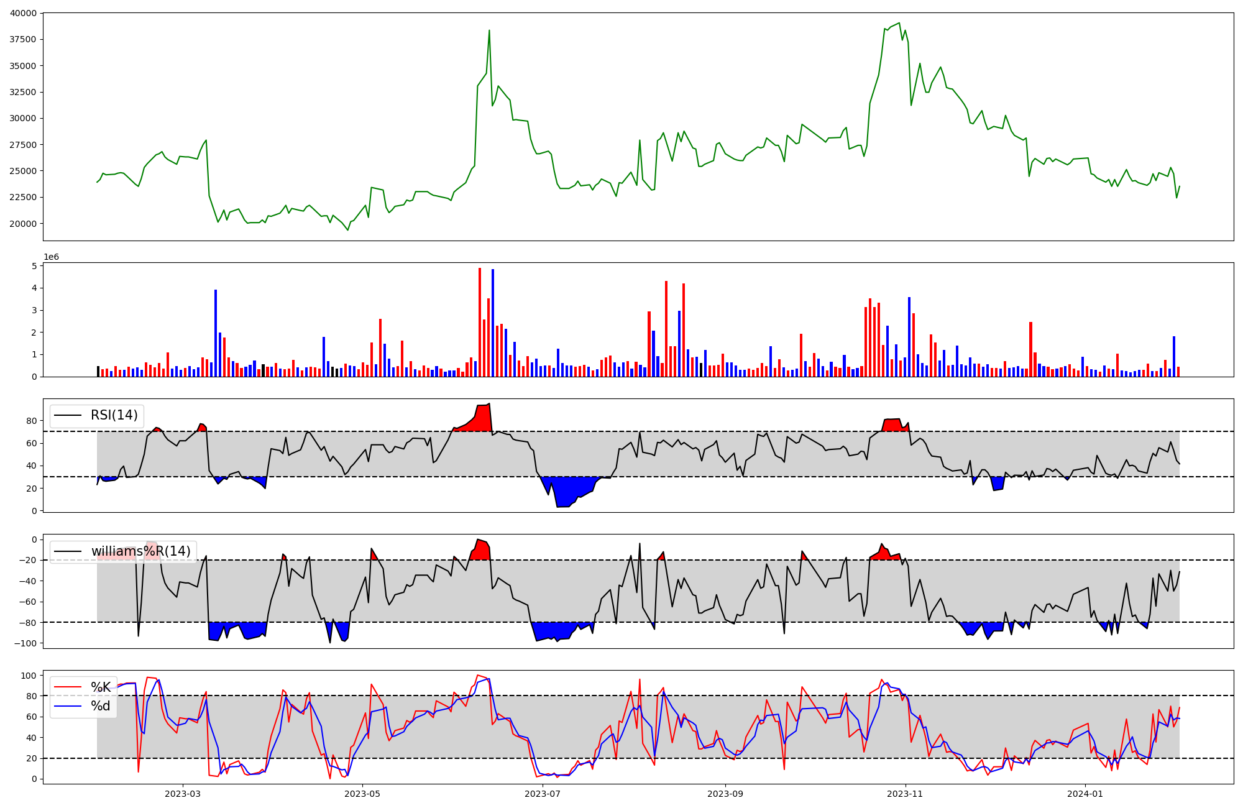
Task: Click the 2024-01 date tick label
Action: pos(1085,794)
